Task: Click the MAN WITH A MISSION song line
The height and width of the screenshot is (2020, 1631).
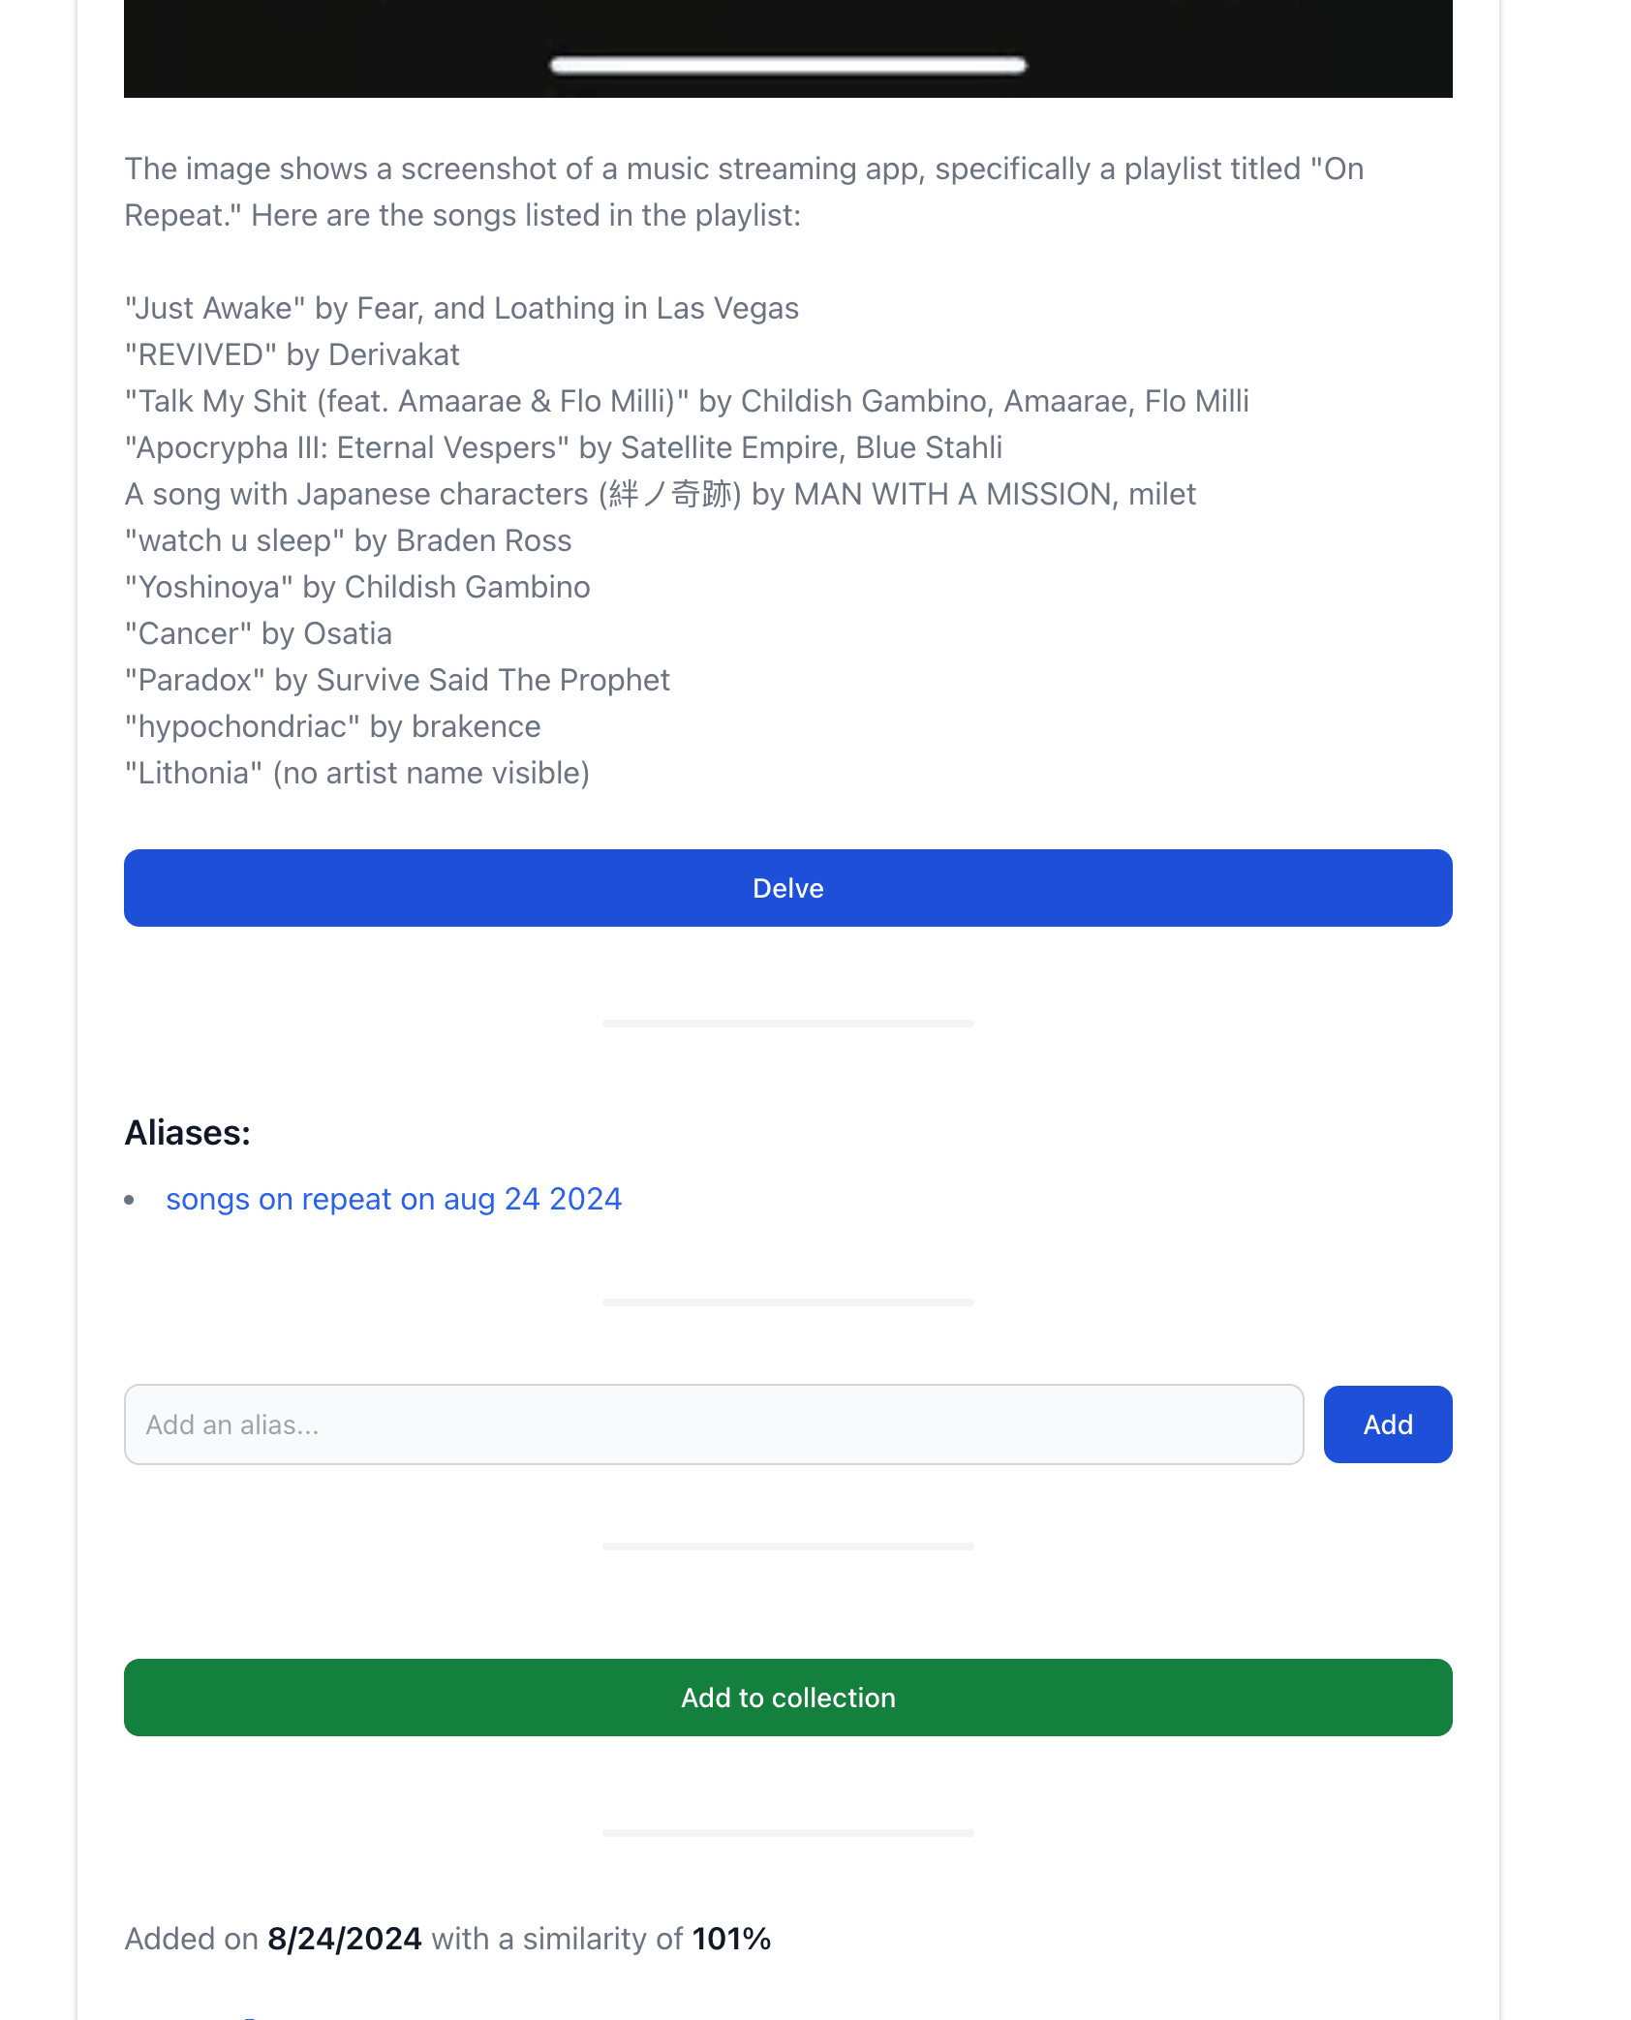Action: click(660, 494)
